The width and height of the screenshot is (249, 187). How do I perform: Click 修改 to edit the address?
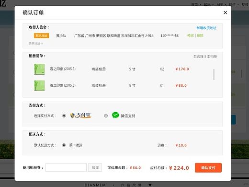tap(191, 35)
